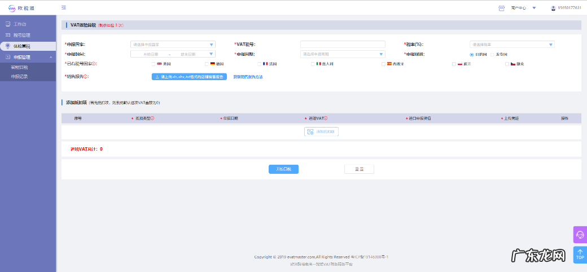Check the 德国 country checkbox

click(x=207, y=64)
